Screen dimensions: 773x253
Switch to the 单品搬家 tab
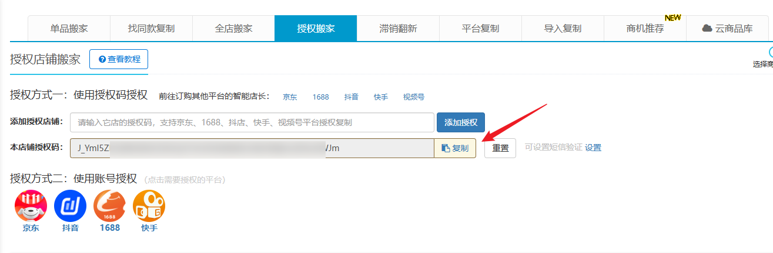(69, 28)
